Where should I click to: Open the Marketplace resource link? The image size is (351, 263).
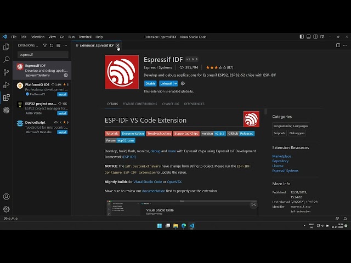tap(281, 156)
